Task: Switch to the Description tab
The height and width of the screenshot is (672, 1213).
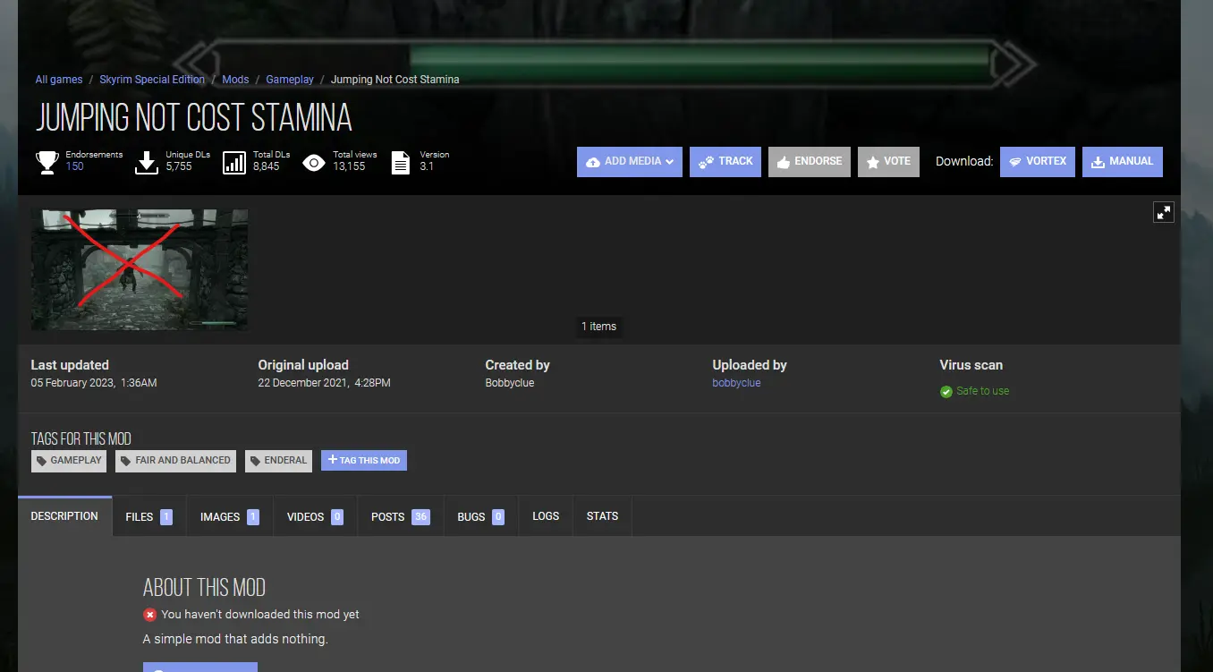Action: click(64, 516)
